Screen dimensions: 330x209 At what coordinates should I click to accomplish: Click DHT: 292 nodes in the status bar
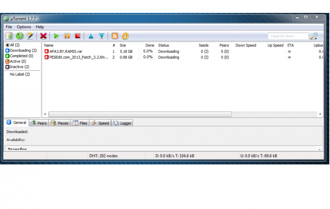pyautogui.click(x=103, y=156)
